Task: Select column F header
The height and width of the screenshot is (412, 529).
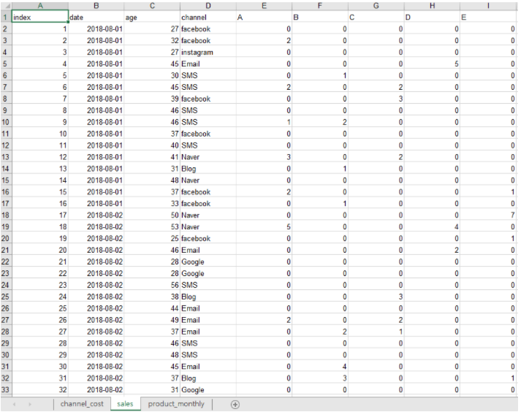Action: point(320,6)
